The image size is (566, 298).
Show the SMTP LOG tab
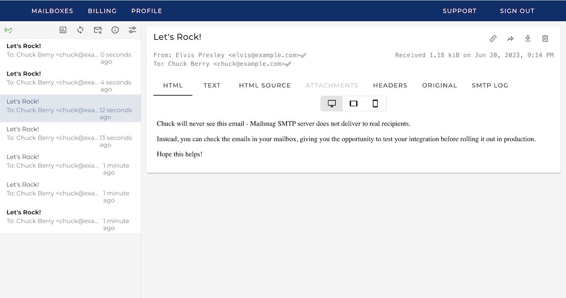click(490, 85)
